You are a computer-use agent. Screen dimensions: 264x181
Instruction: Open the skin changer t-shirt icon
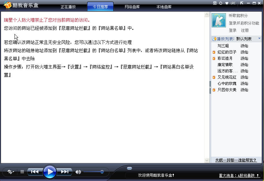(227, 3)
